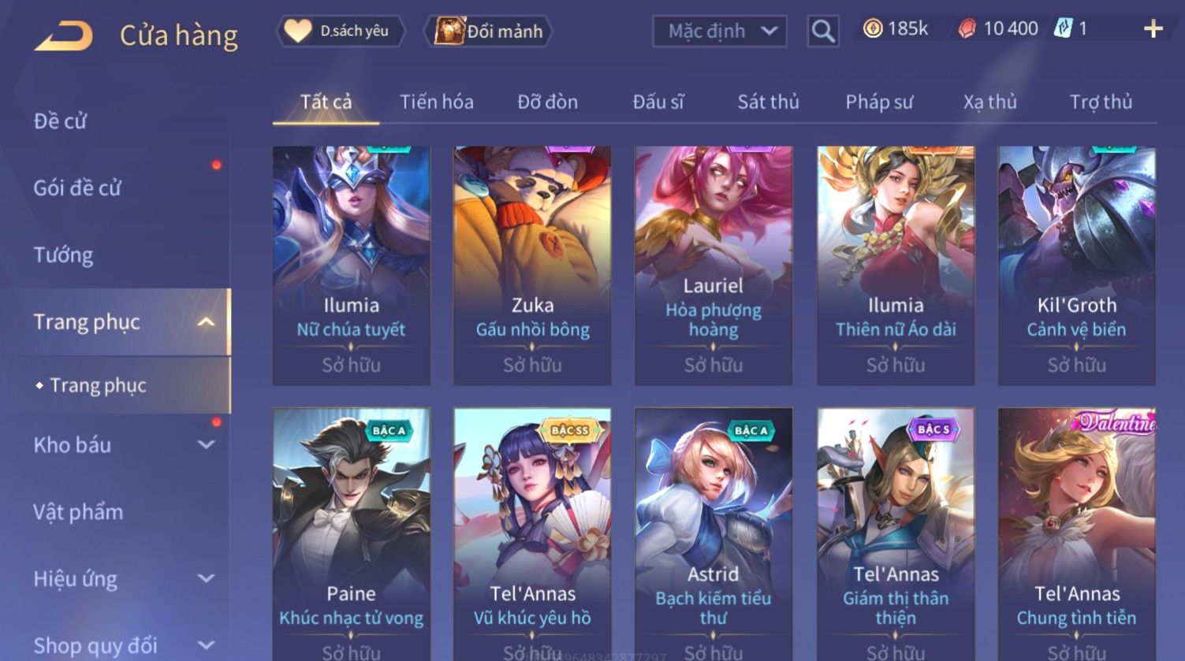Click the gold coin 185k icon

pos(872,29)
